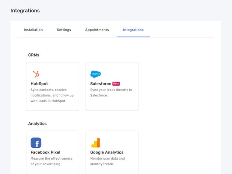Click the HubSpot sprocket logo icon
Screen dimensions: 232x174
coord(36,74)
